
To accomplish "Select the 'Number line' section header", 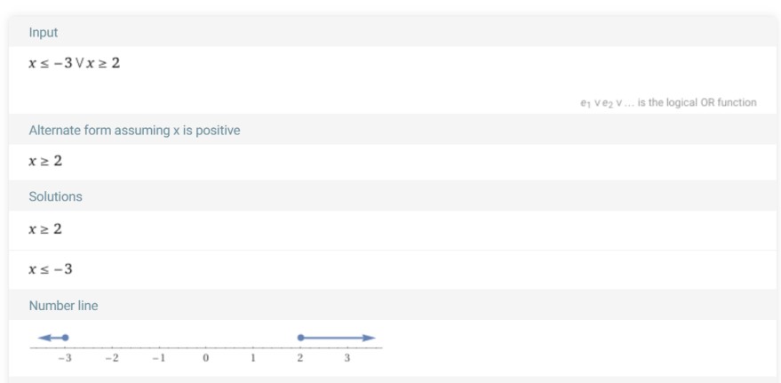I will pyautogui.click(x=63, y=306).
